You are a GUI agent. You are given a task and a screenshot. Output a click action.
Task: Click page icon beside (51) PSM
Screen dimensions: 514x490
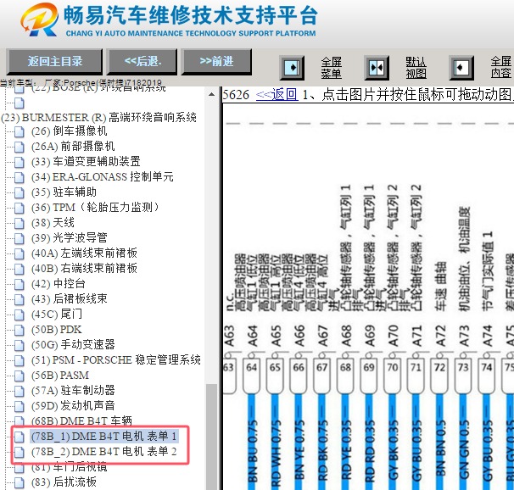click(x=20, y=360)
